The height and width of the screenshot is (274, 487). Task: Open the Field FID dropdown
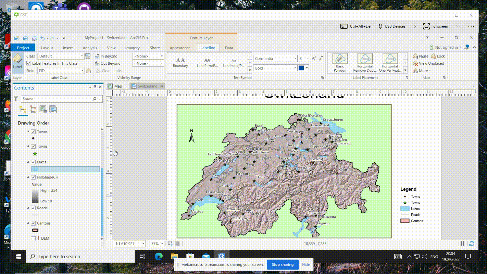[82, 71]
